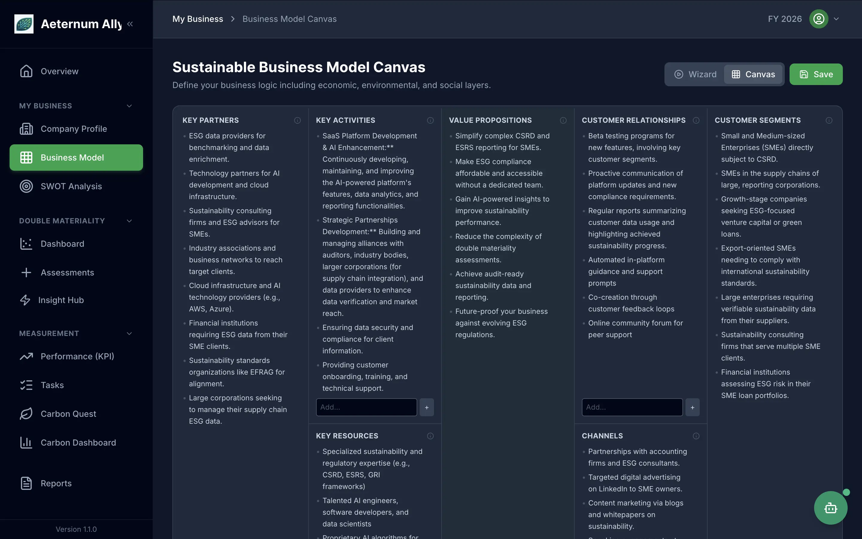Click the Performance (KPI) trend icon
The height and width of the screenshot is (539, 862).
(x=26, y=356)
